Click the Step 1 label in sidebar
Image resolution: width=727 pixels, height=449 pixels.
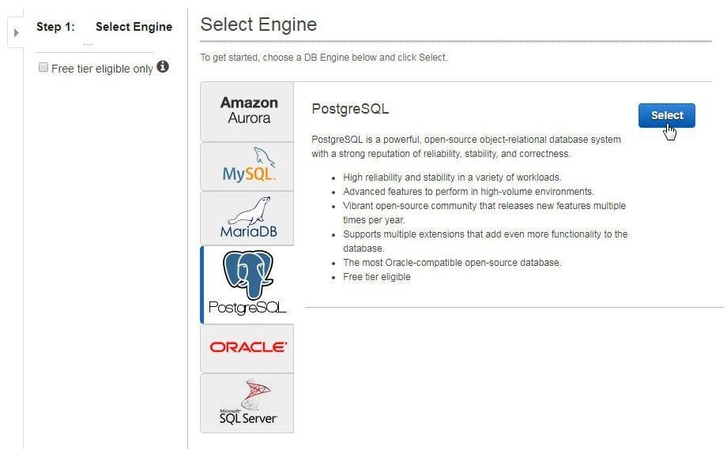pos(55,27)
